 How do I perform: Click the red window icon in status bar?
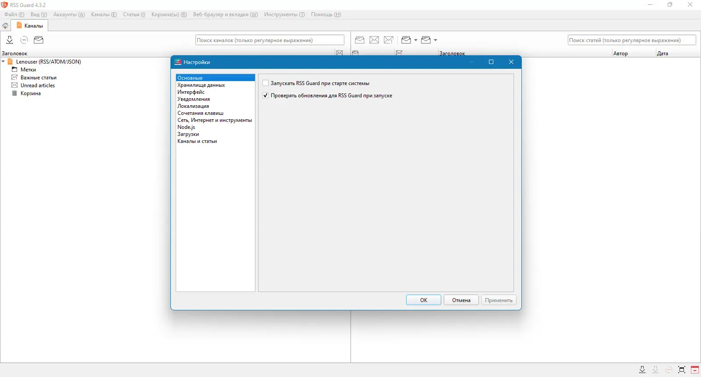pyautogui.click(x=695, y=370)
